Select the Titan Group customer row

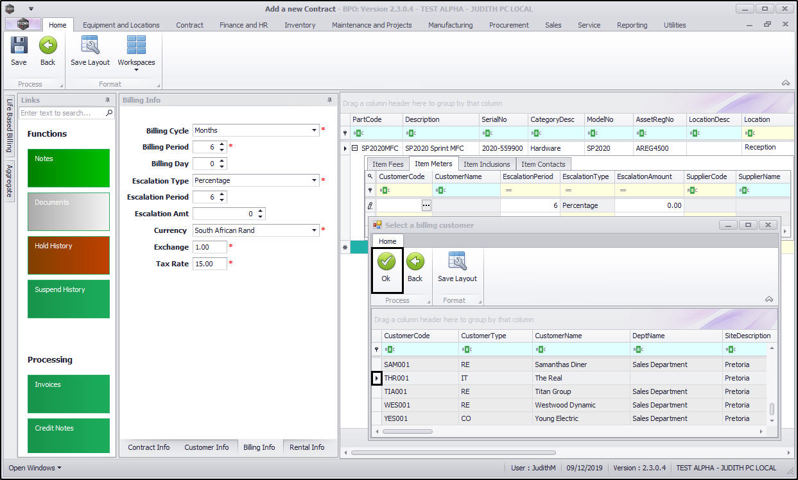tap(552, 391)
